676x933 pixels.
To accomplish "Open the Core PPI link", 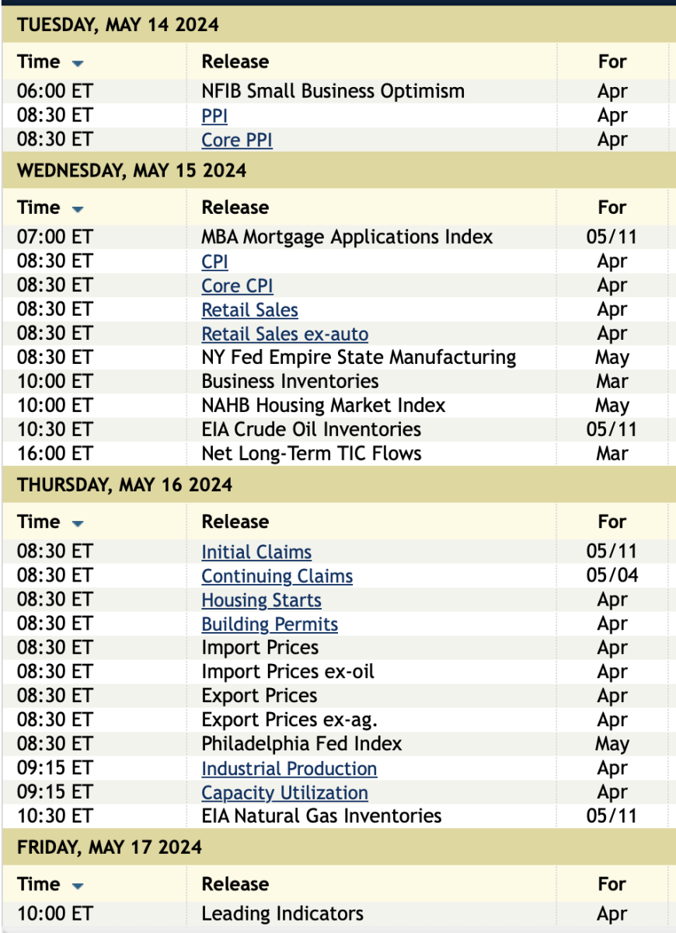I will 237,140.
